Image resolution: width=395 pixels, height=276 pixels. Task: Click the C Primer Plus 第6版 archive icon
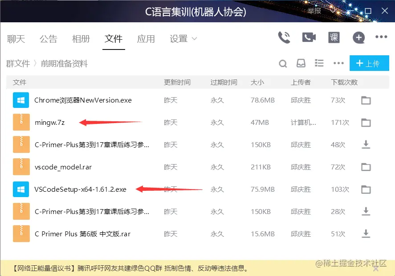tap(21, 234)
